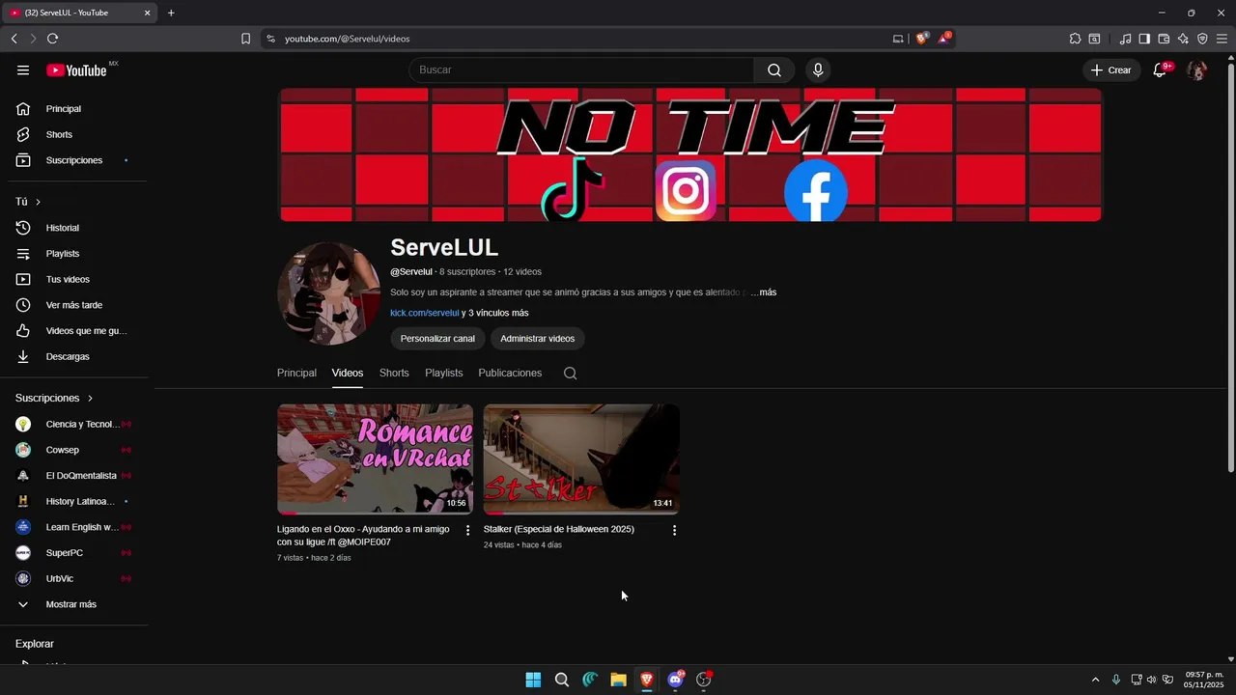
Task: Click the TikTok icon on banner
Action: pyautogui.click(x=572, y=188)
